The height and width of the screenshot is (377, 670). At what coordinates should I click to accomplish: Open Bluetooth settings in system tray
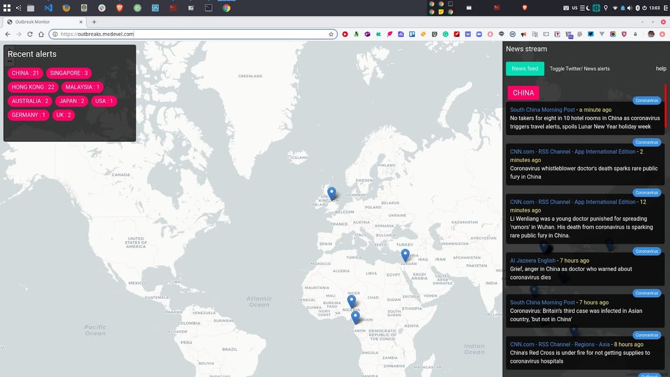637,8
